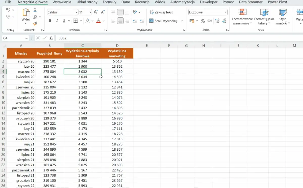This screenshot has width=303, height=188.
Task: Expand the Liczbowe number format dropdown
Action: pyautogui.click(x=225, y=12)
